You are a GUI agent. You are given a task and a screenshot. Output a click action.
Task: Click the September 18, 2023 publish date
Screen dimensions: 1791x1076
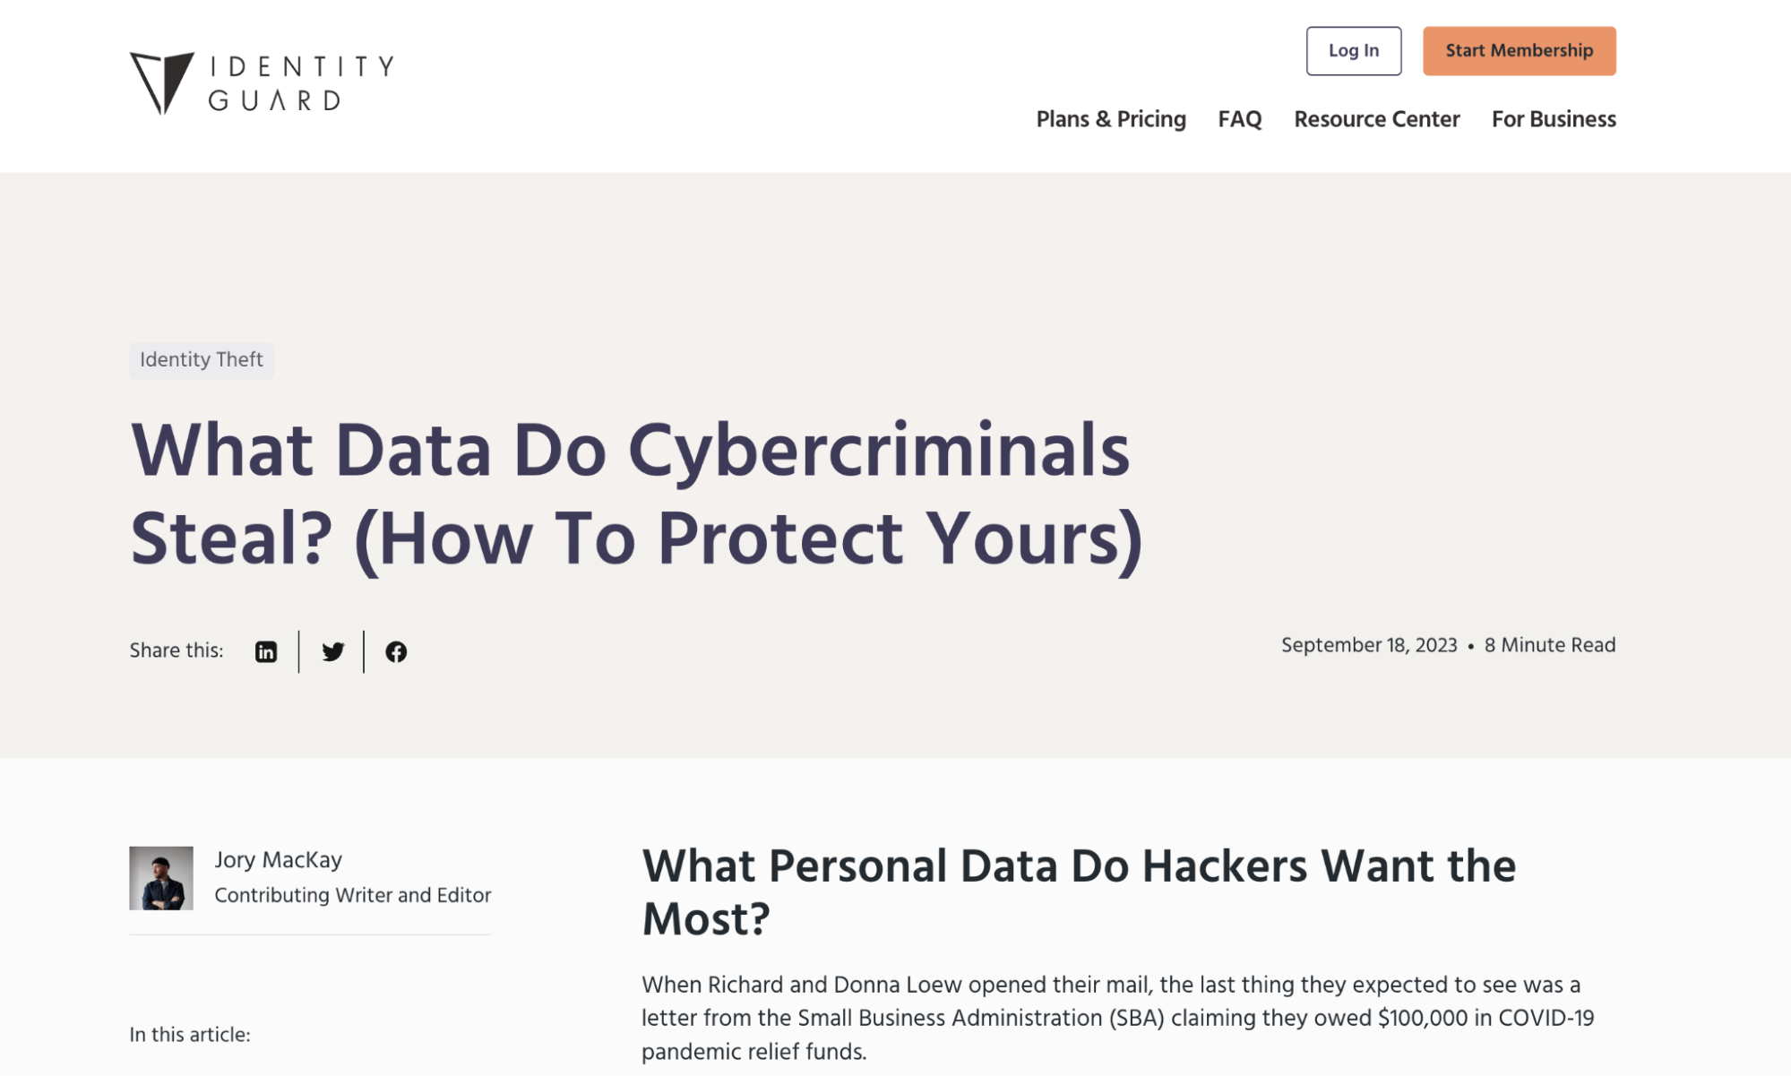tap(1368, 645)
